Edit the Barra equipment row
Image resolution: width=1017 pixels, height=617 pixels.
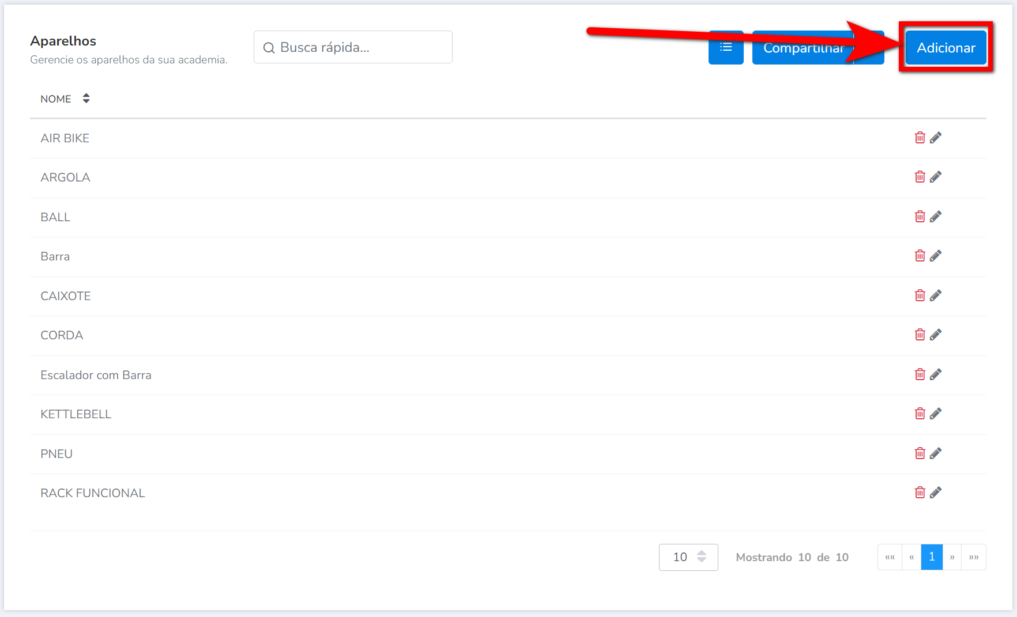[x=936, y=256]
